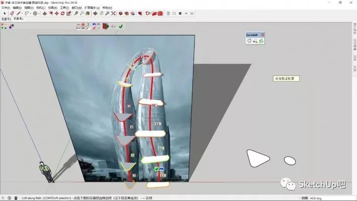357x201 pixels.
Task: Click the Zoom Extents icon
Action: (113, 14)
